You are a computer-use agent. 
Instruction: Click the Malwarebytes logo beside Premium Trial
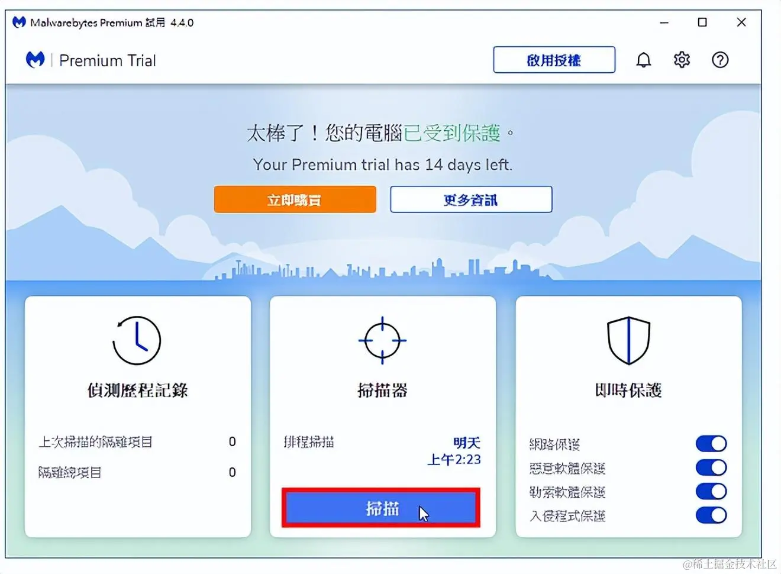35,60
